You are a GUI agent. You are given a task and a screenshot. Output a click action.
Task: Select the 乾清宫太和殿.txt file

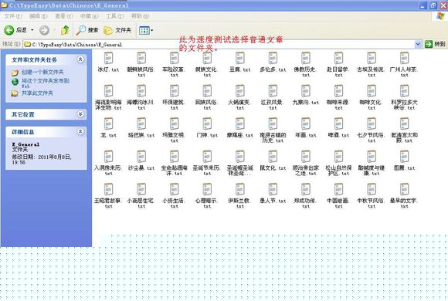pos(404,130)
